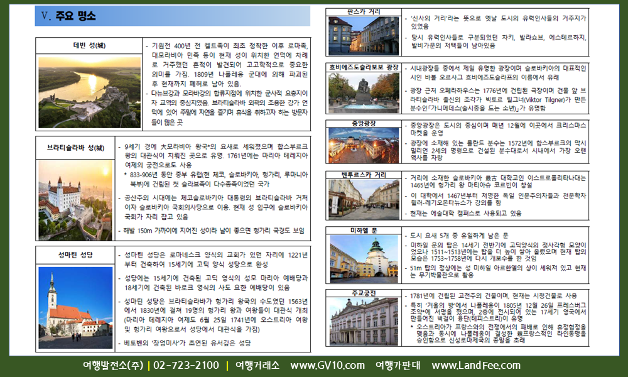Click the bullet starting '9세기 경에'

[x=213, y=155]
